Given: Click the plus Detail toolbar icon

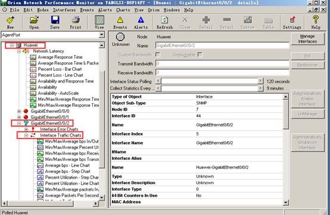Looking at the screenshot, I should pos(206,20).
